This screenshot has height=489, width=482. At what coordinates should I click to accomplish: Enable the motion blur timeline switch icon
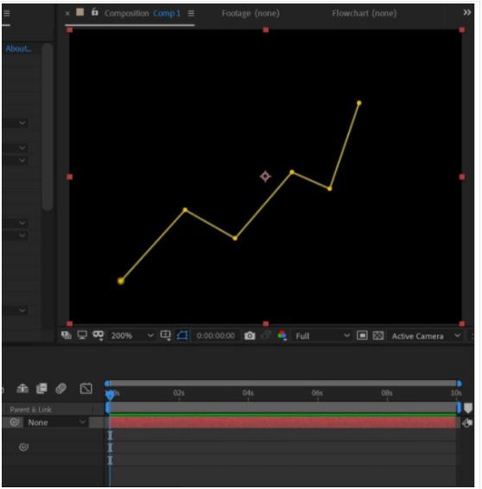(60, 389)
